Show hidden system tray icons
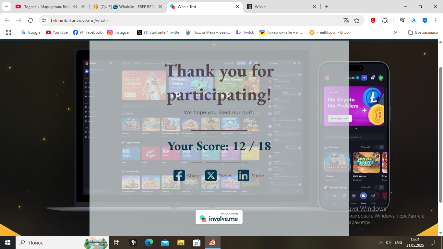The height and width of the screenshot is (249, 443). coord(381,243)
